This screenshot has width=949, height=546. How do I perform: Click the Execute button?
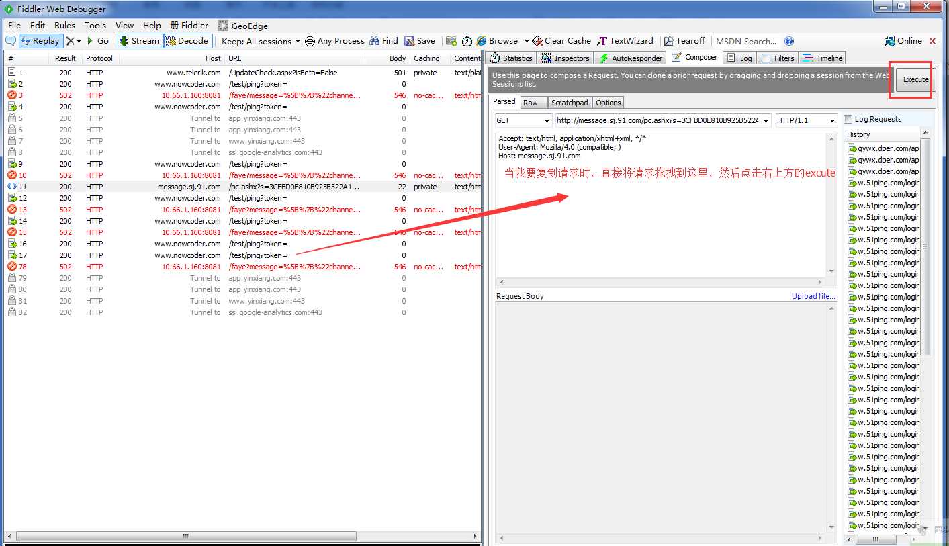coord(915,79)
